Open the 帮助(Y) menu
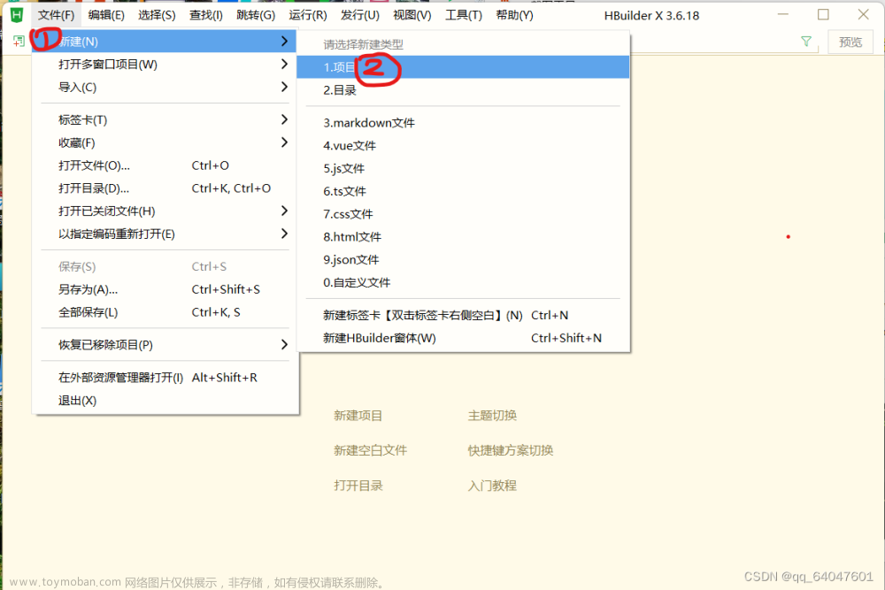Viewport: 885px width, 590px height. (514, 15)
